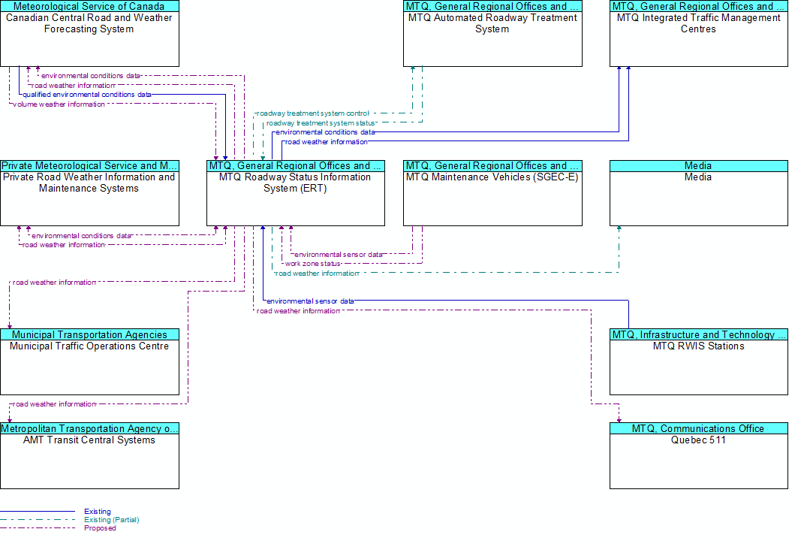The image size is (795, 541).
Task: Click the cyan 'Media' header bar
Action: coord(699,166)
